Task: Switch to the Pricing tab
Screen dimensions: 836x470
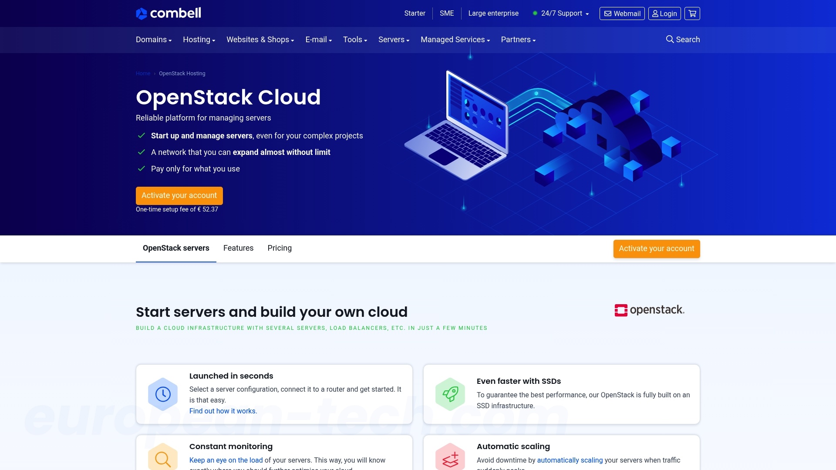Action: 280,248
